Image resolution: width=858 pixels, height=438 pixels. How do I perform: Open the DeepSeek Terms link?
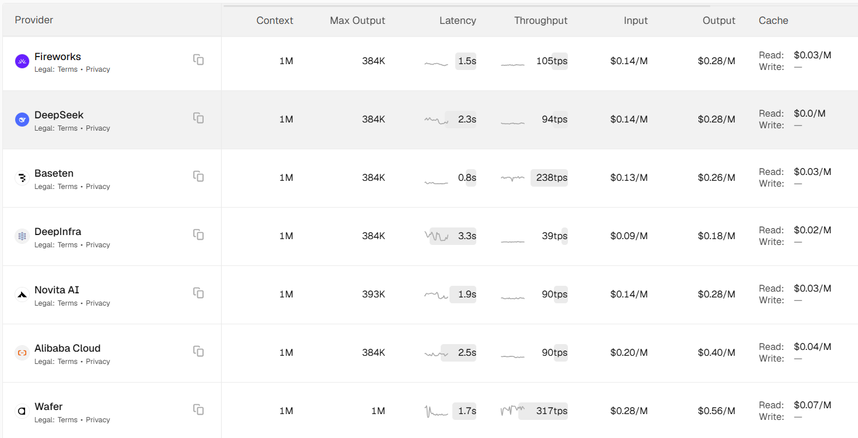(67, 128)
